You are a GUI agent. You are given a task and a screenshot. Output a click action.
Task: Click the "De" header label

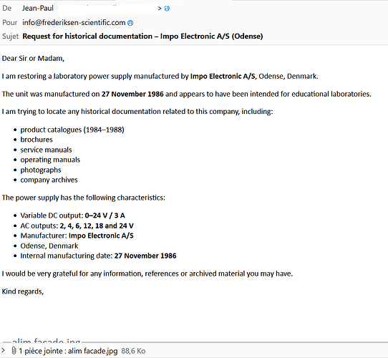pyautogui.click(x=7, y=8)
